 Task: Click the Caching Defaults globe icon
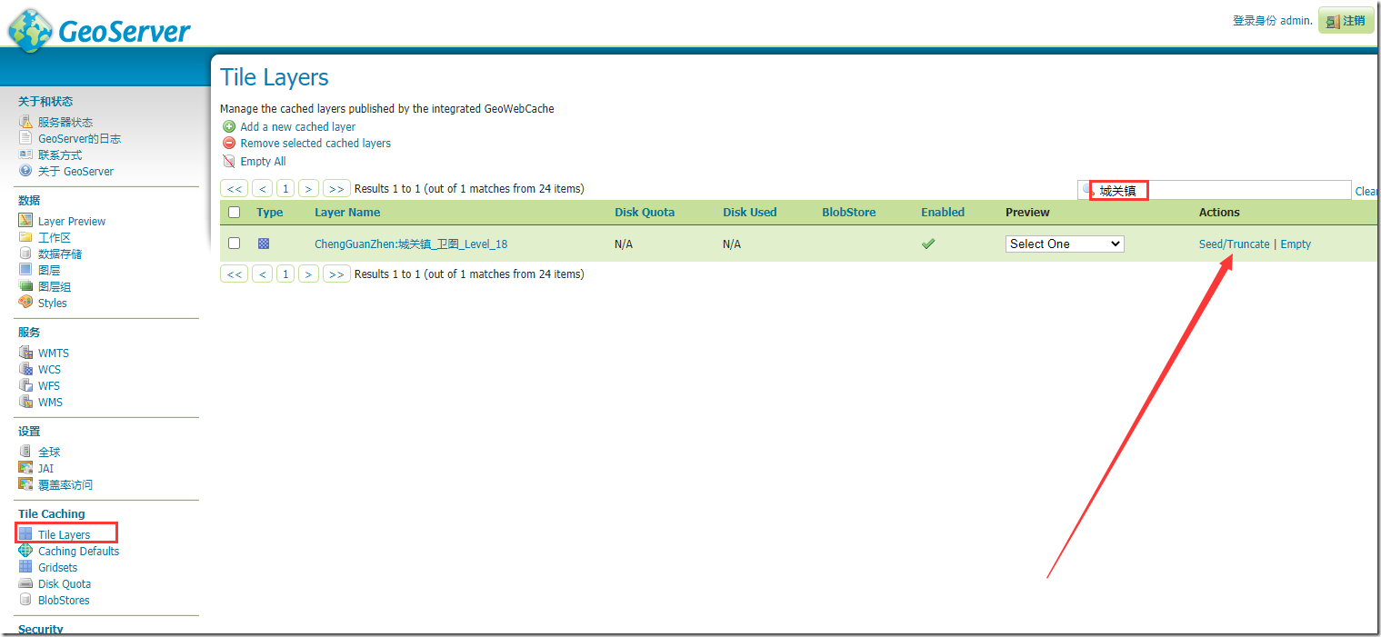25,551
